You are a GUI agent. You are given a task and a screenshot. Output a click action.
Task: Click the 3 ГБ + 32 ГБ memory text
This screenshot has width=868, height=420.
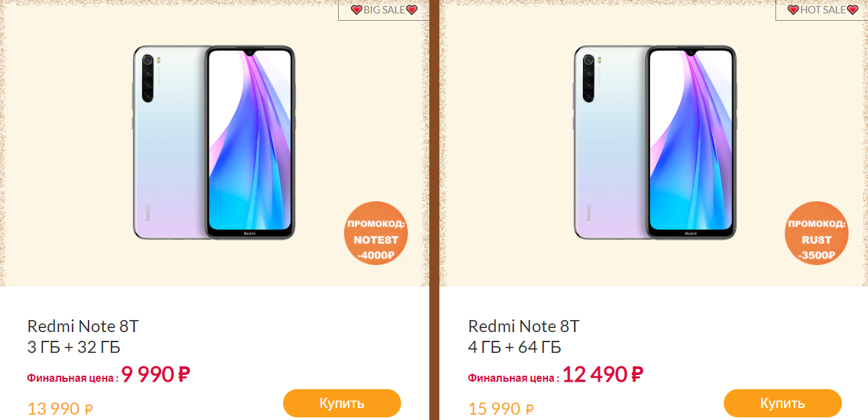74,348
